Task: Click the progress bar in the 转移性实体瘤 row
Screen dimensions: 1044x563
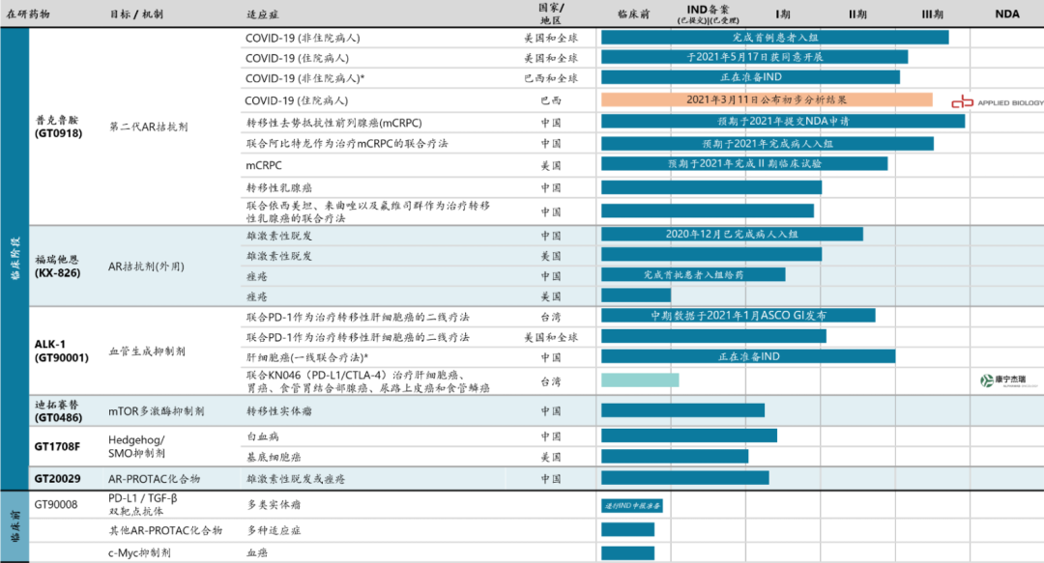Action: pyautogui.click(x=683, y=410)
